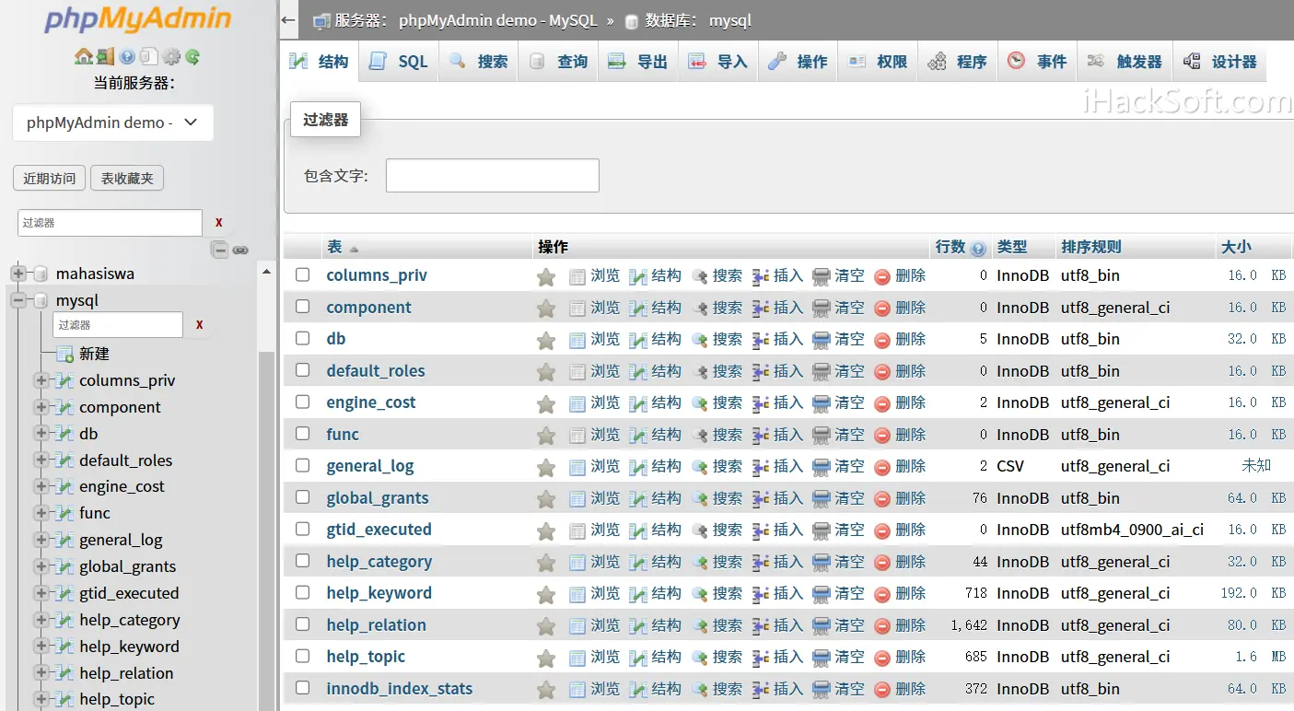Open navigation panel settings gear icon

pos(171,57)
